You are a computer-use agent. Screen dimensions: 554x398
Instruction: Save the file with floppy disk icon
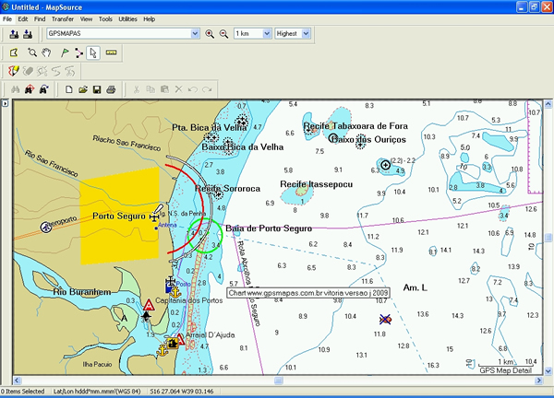click(96, 89)
